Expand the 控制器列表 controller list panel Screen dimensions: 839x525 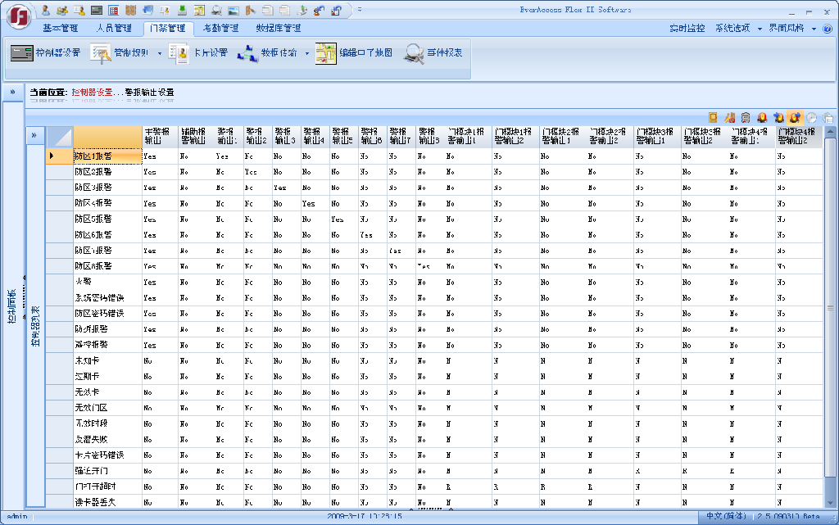pos(34,135)
